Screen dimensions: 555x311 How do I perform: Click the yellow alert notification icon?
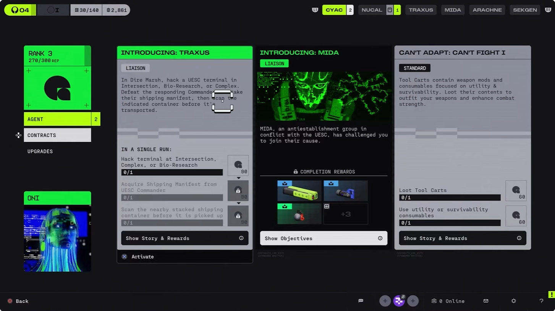pos(551,295)
